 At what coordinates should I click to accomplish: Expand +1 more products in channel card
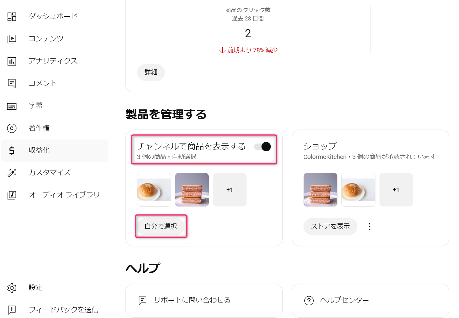pyautogui.click(x=229, y=190)
